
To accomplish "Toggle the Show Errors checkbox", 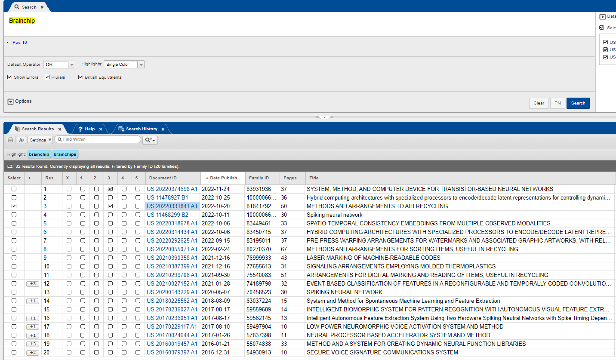I will point(10,77).
